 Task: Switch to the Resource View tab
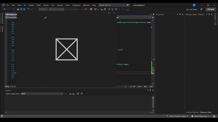pos(206,112)
